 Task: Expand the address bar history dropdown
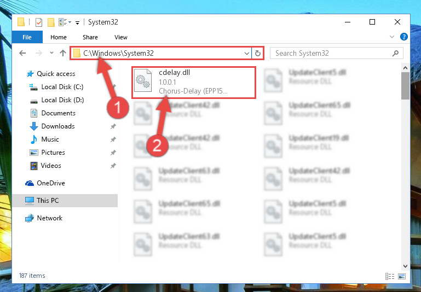point(247,54)
